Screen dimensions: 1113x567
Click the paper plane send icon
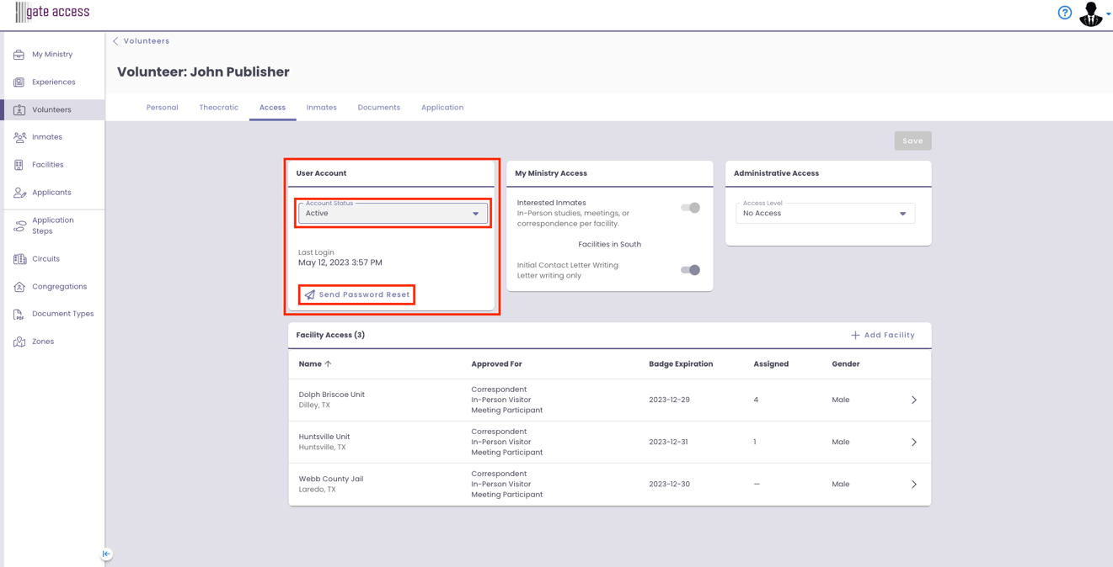click(x=310, y=295)
